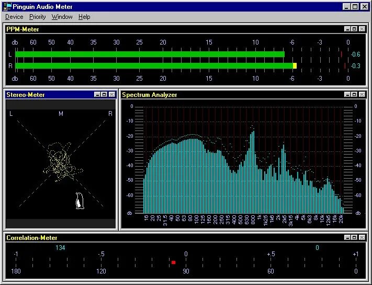
Task: Close the Correlation-Meter panel
Action: (x=362, y=237)
